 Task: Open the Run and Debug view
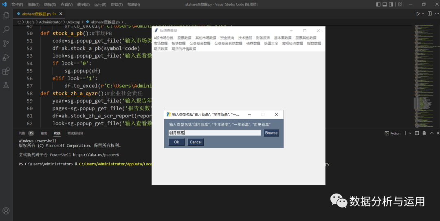click(x=6, y=57)
